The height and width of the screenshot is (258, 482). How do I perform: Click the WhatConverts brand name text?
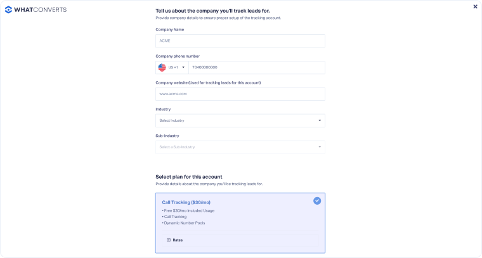point(41,10)
